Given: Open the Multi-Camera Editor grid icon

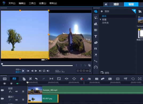Looking at the screenshot, I should tap(118, 79).
